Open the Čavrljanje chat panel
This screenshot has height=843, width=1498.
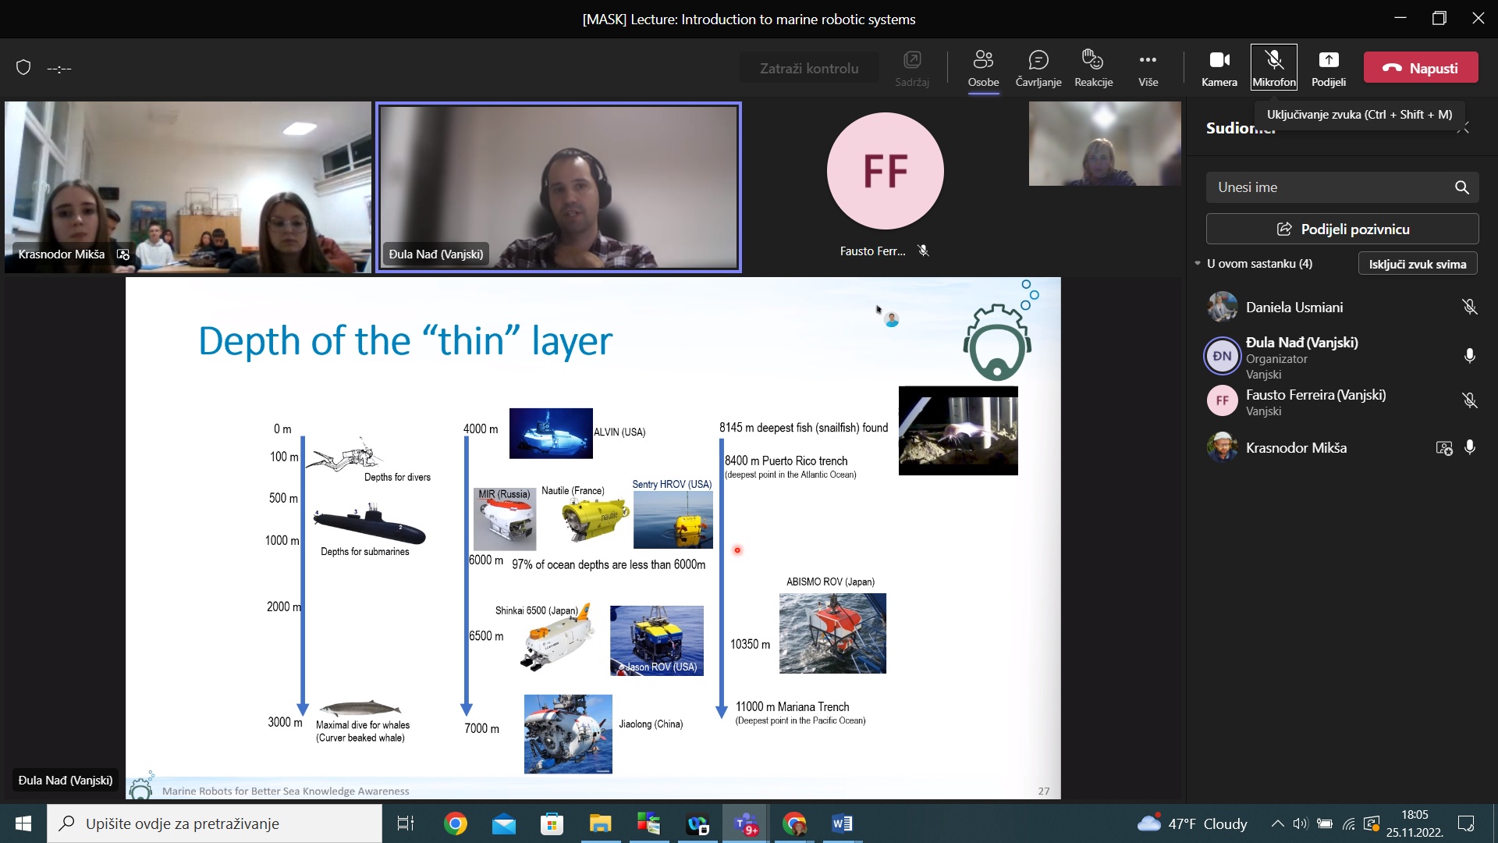(1038, 68)
